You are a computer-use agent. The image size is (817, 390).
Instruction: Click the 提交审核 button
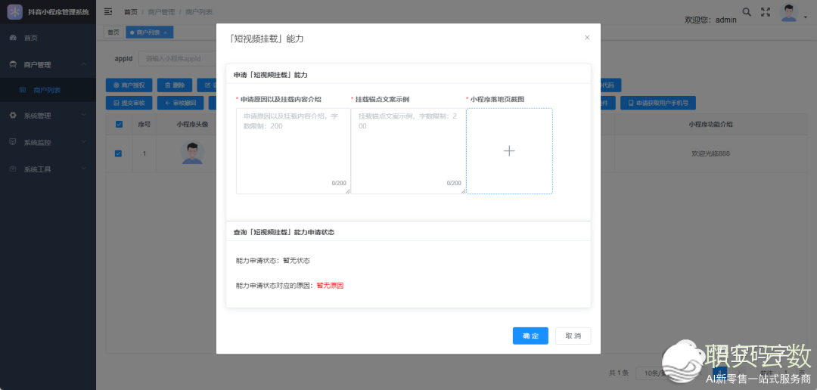[129, 103]
